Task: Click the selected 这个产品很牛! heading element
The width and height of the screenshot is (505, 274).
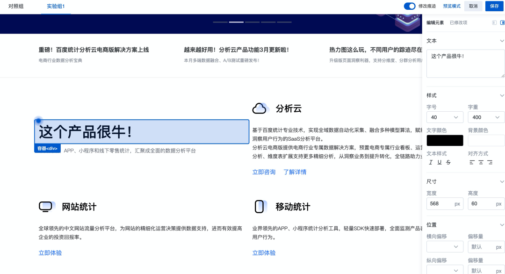Action: tap(142, 132)
